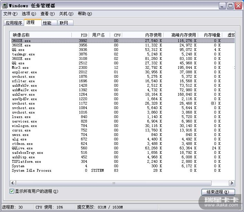Select svchost.exe row with PID 1016
This screenshot has height=212, width=244.
tap(122, 112)
